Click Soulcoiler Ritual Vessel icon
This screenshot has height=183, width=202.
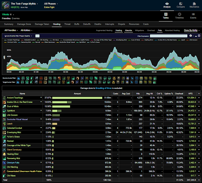click(4, 119)
